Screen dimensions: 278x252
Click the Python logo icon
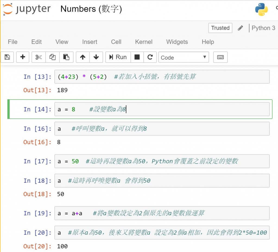click(x=261, y=9)
